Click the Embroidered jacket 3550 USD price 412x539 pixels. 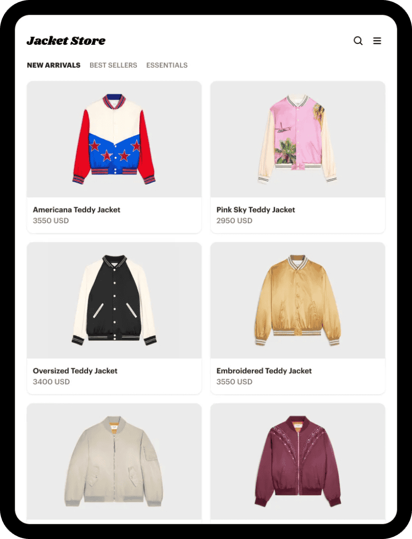tap(234, 382)
